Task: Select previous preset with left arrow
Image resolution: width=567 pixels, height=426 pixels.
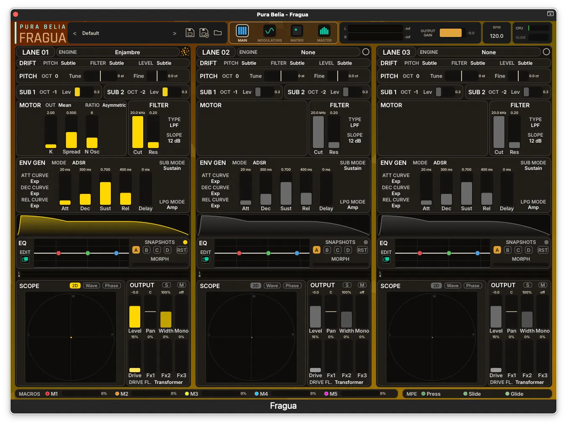Action: coord(75,33)
